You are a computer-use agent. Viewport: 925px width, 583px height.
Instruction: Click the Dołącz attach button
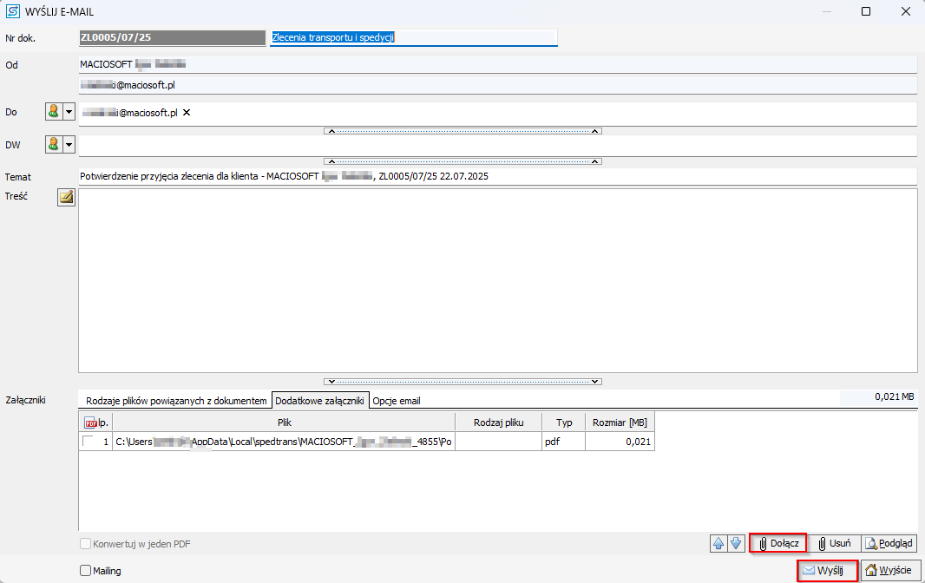778,543
